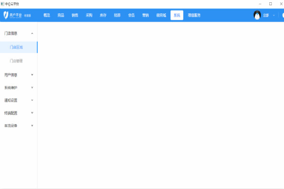Select 门店区域 in the sidebar
Screen dimensions: 284x189
(x=16, y=47)
